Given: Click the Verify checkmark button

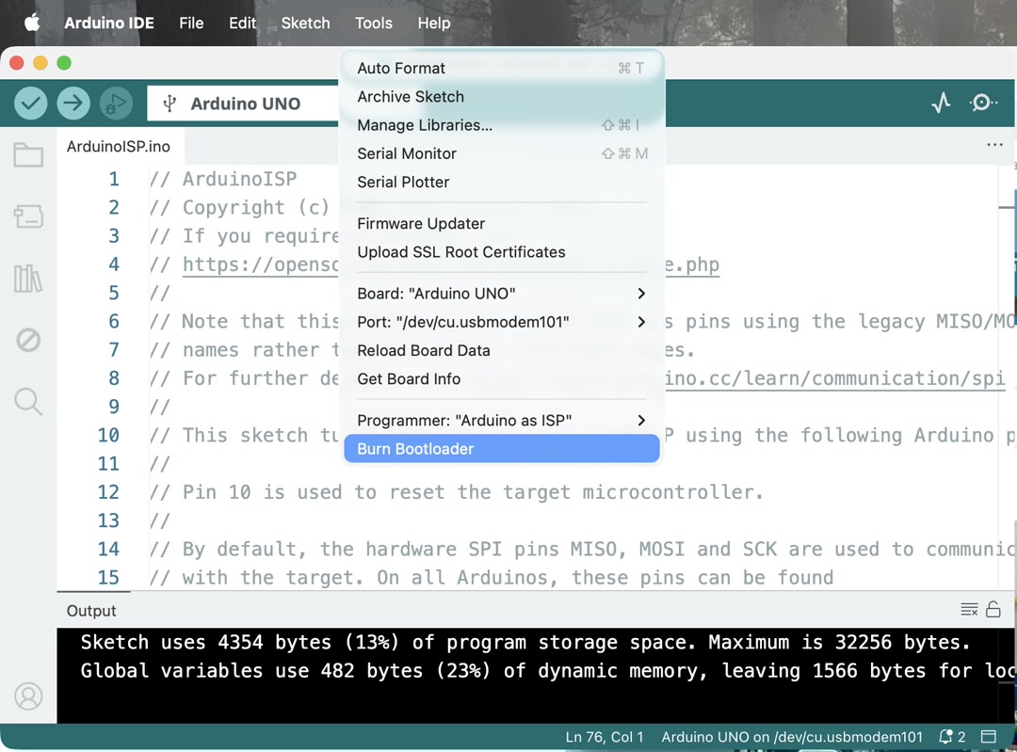Looking at the screenshot, I should click(x=30, y=104).
